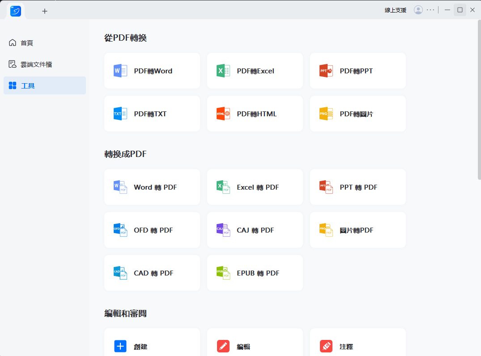
Task: Click the blue 創建 plus icon
Action: [120, 346]
